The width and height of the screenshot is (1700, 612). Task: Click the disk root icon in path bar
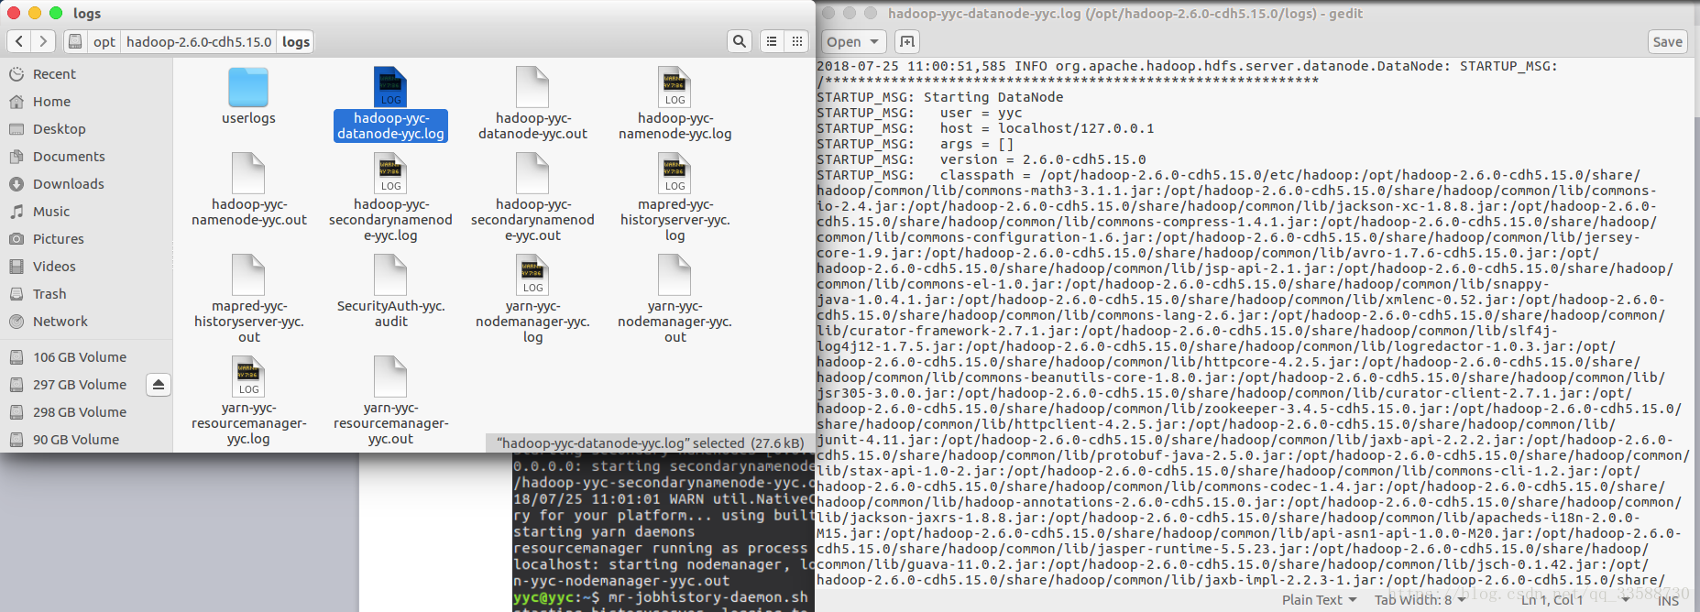coord(75,41)
